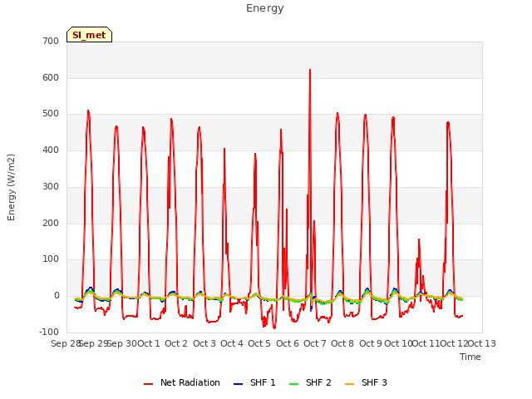Click the 200 y-axis tick label
532x399 pixels.
click(x=51, y=224)
